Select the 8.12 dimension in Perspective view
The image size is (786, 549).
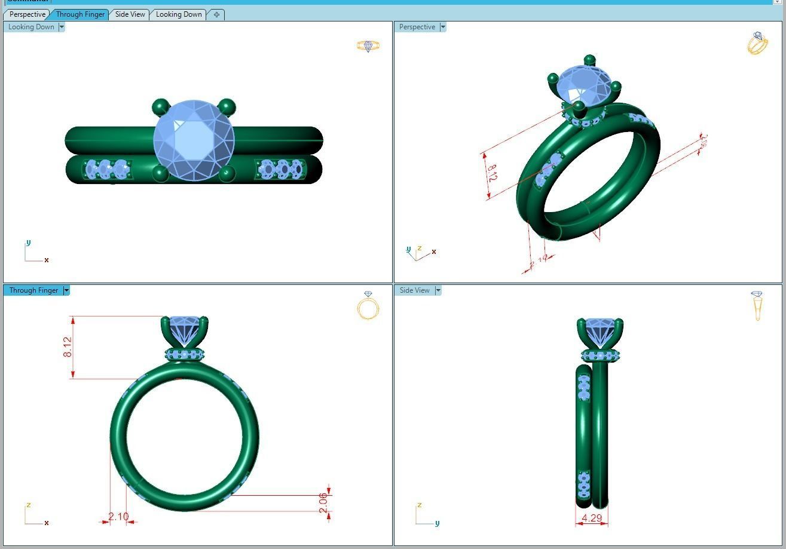[491, 173]
